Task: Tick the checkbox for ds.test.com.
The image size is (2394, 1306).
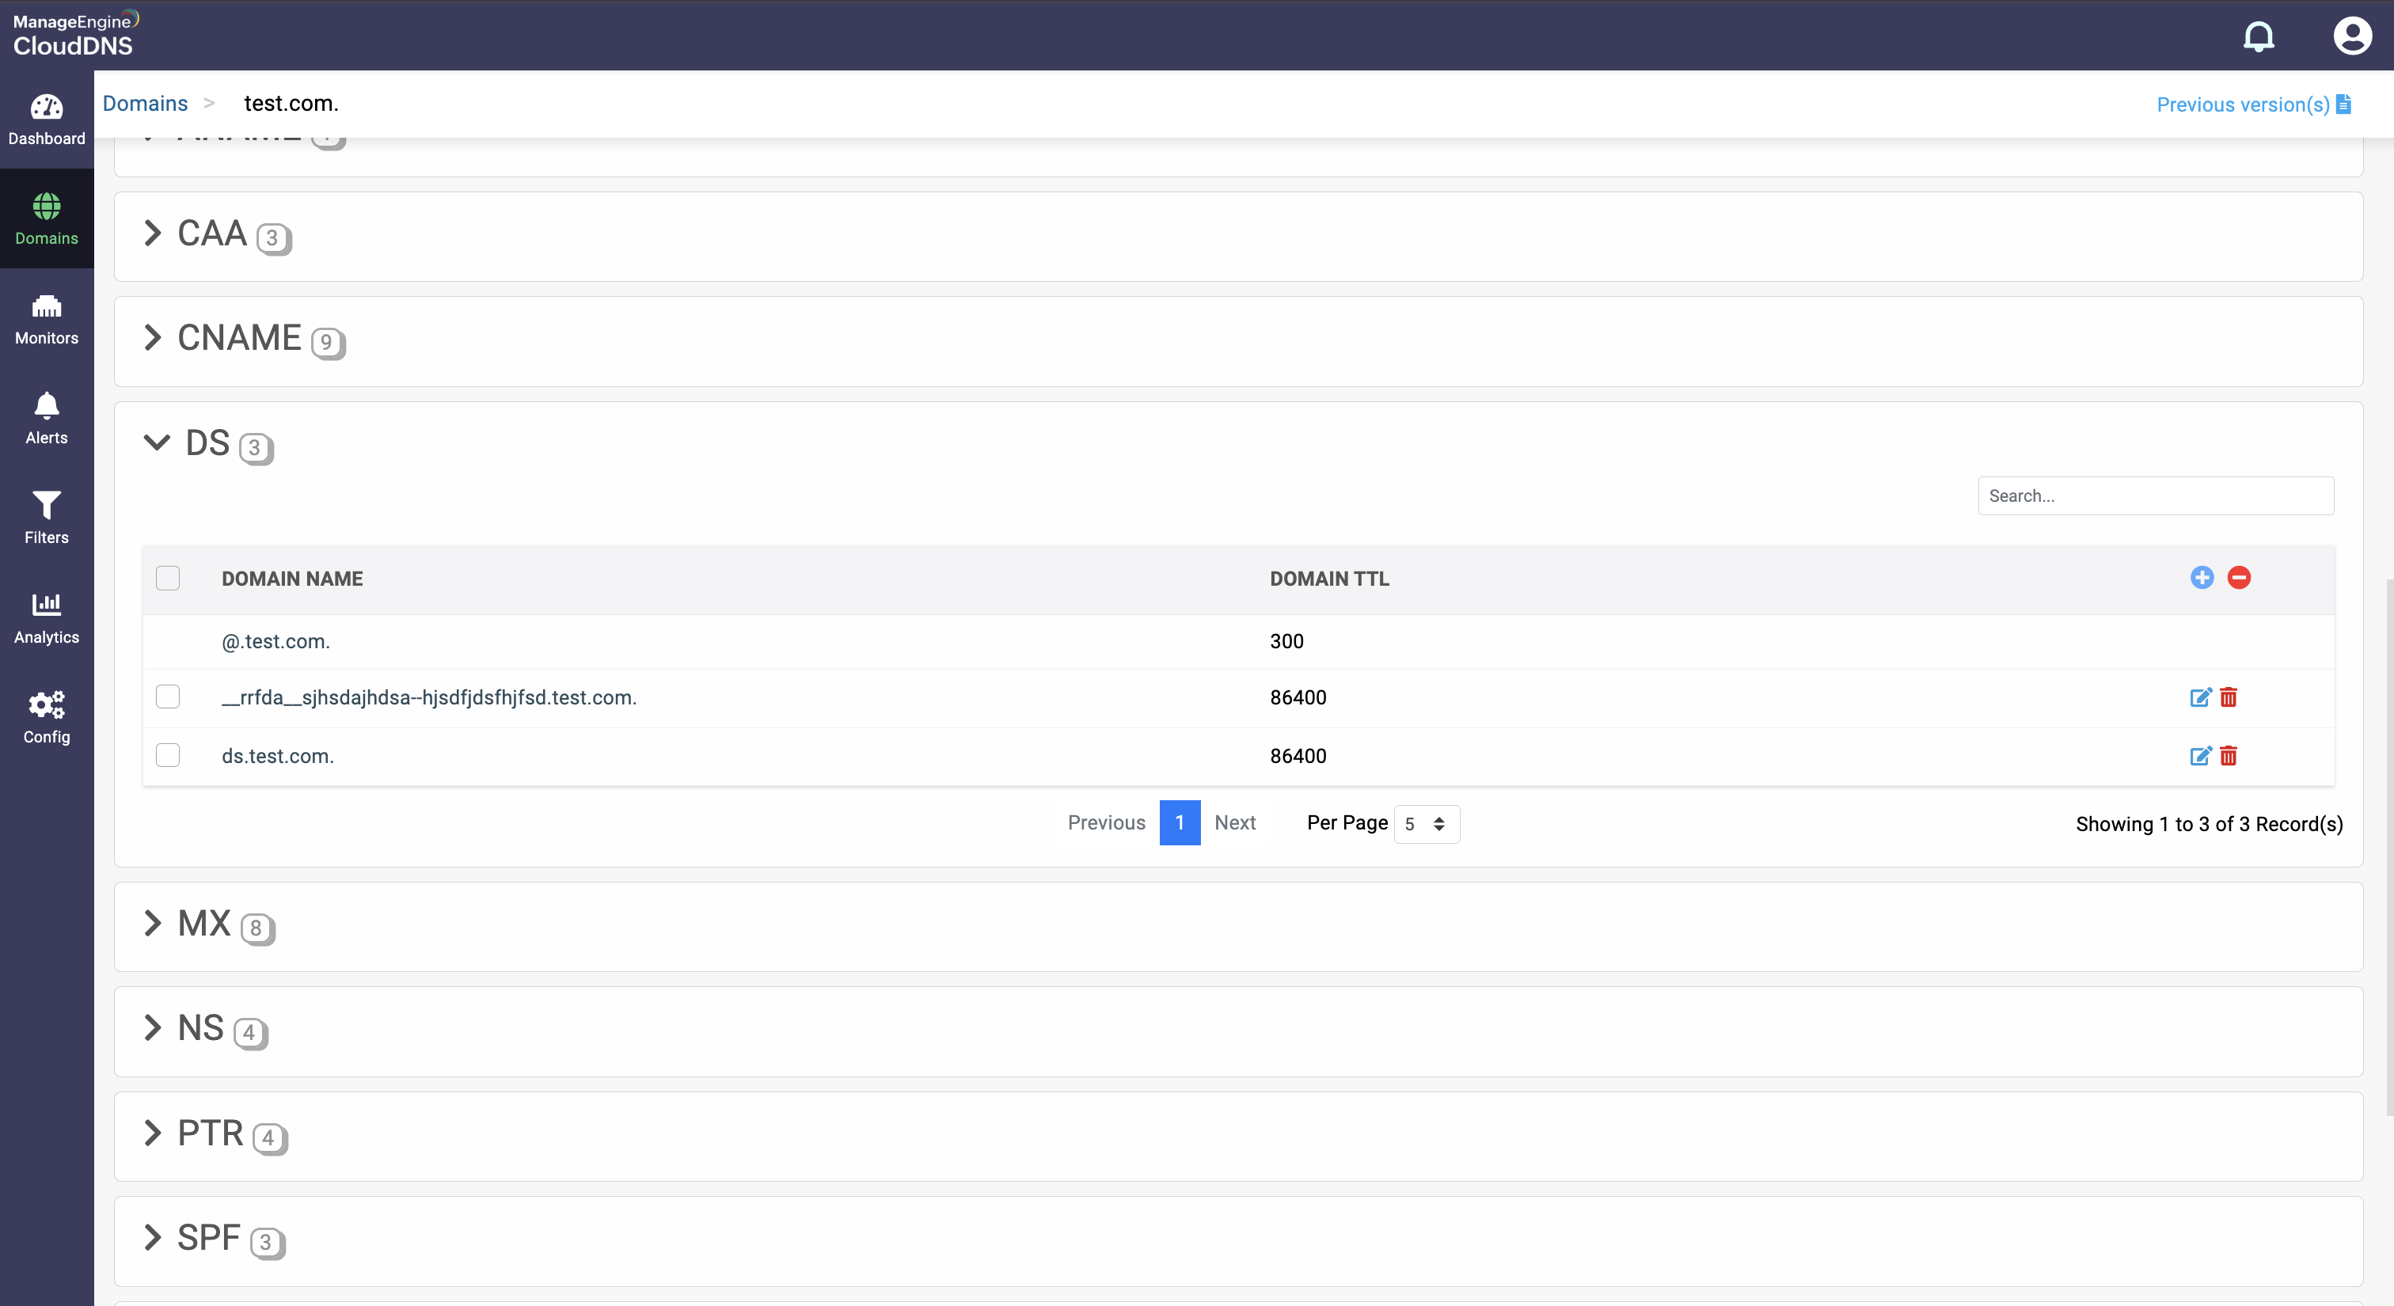Action: pyautogui.click(x=168, y=755)
